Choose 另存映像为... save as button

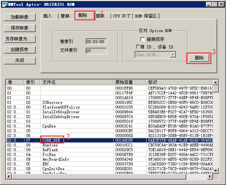coord(20,39)
